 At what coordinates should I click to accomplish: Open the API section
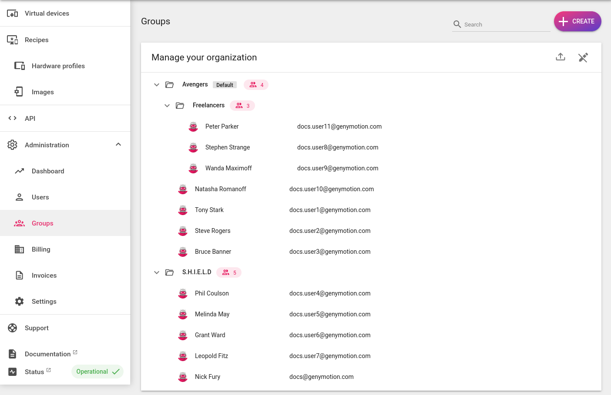pos(30,118)
